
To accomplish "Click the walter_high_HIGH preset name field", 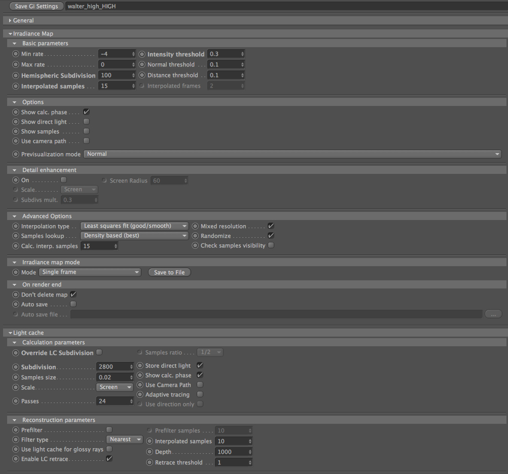I will click(286, 6).
